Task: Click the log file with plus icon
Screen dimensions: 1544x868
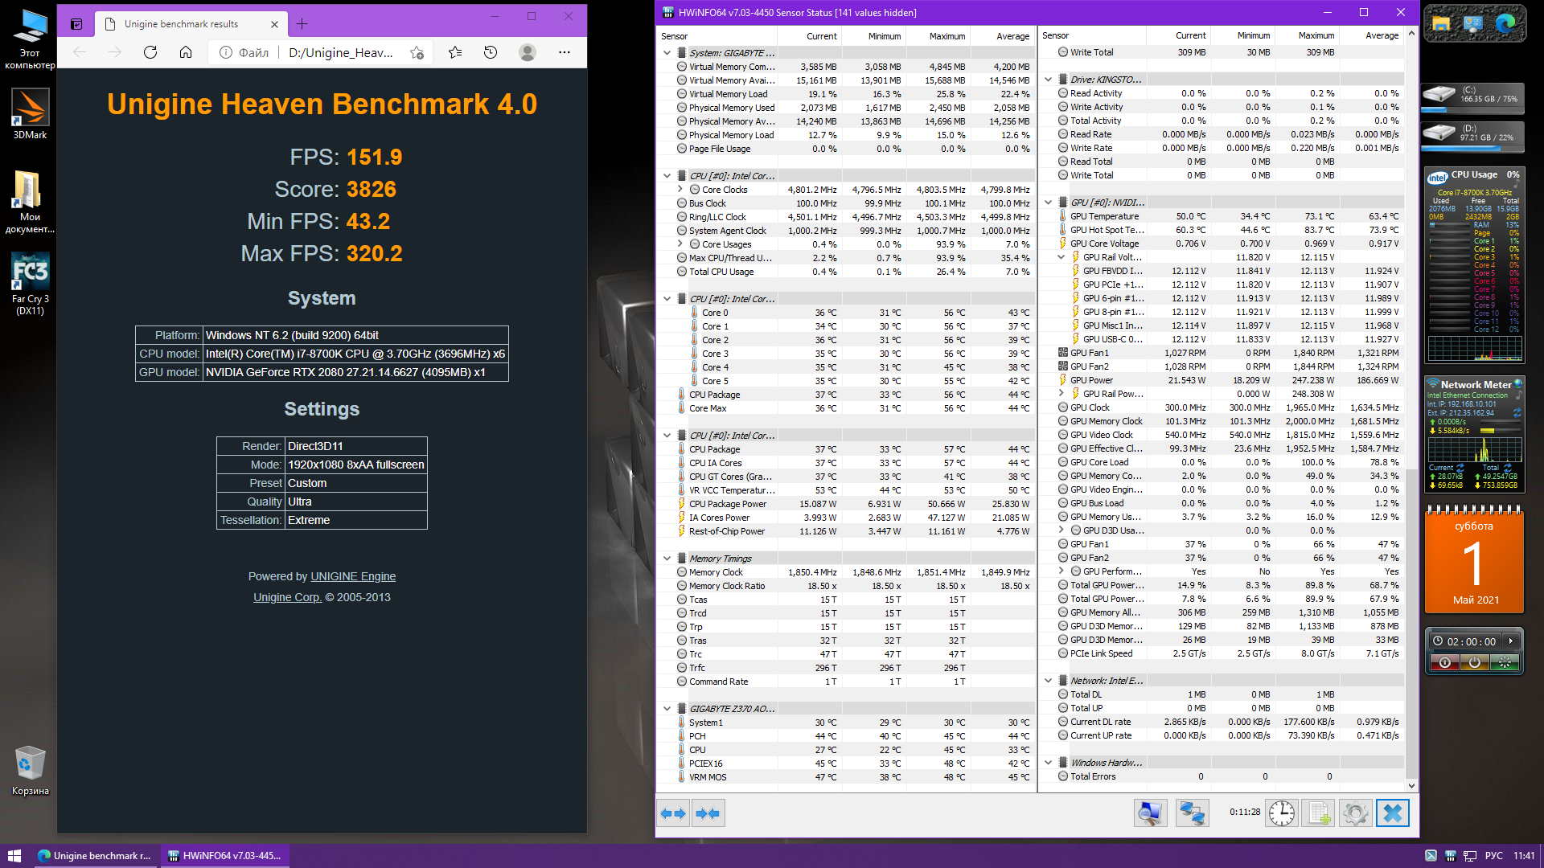Action: click(x=1319, y=813)
